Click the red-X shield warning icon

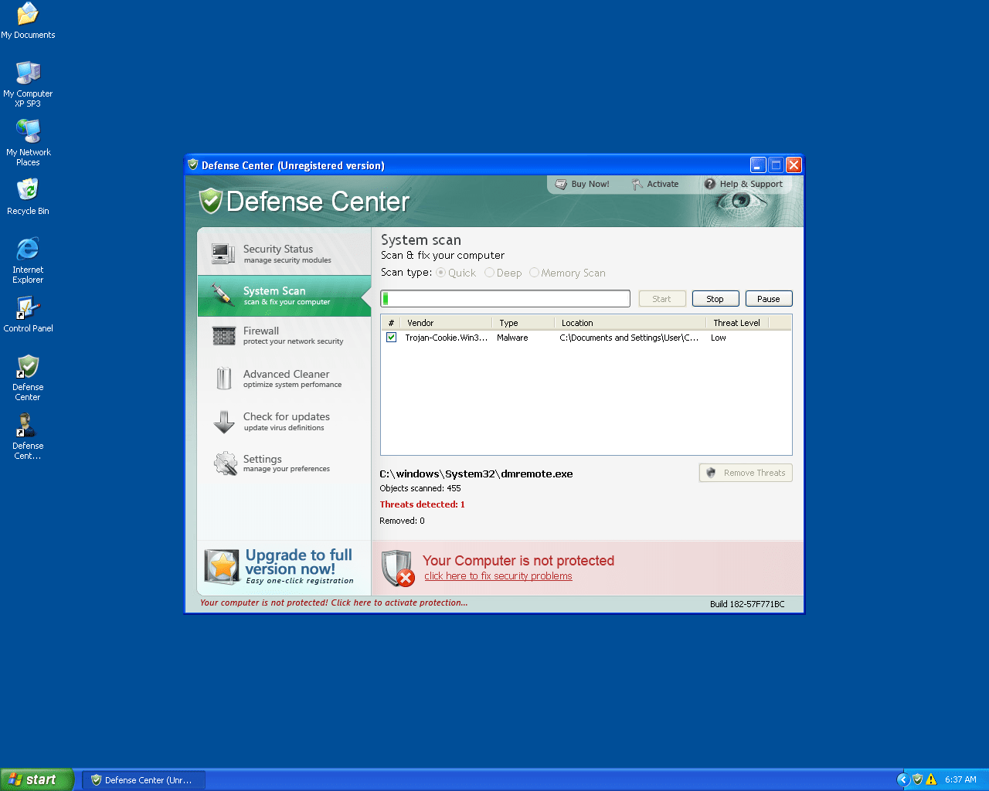[399, 569]
